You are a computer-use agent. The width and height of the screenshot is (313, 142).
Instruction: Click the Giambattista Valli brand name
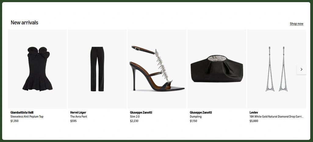22,112
